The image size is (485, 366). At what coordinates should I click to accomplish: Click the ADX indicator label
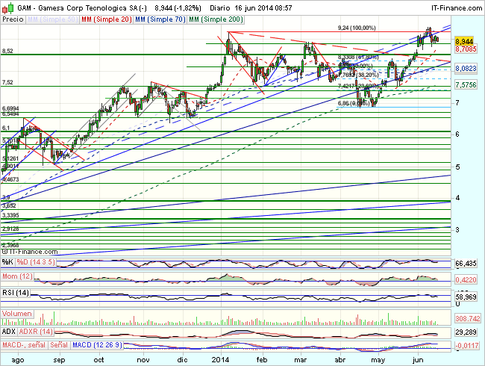9,330
